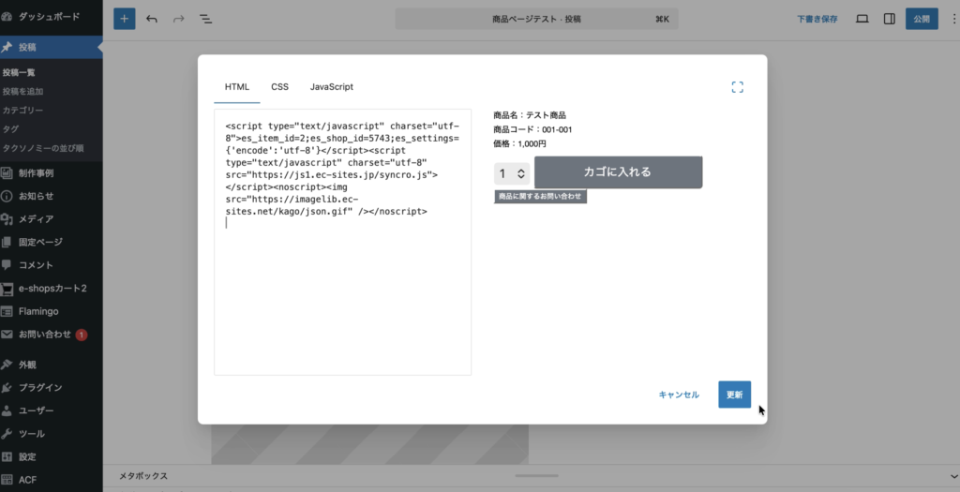Open the document overview list icon
This screenshot has height=492, width=960.
point(205,19)
